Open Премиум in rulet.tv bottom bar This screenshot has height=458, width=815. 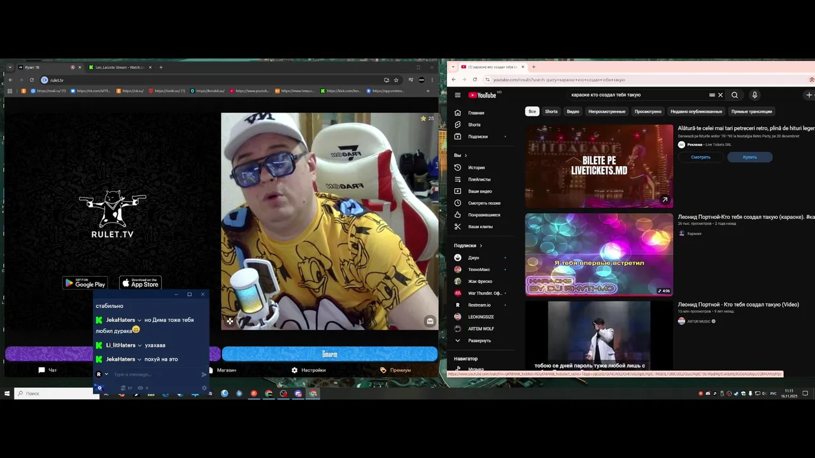[x=395, y=370]
